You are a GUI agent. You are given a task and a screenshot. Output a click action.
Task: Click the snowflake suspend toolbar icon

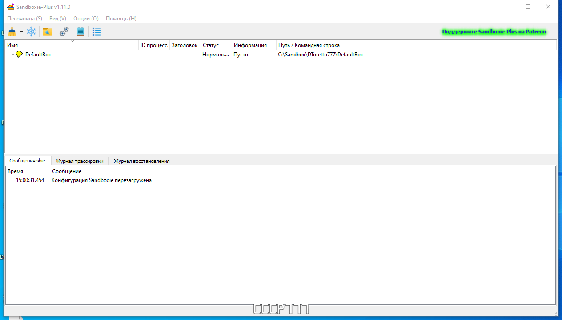[31, 32]
